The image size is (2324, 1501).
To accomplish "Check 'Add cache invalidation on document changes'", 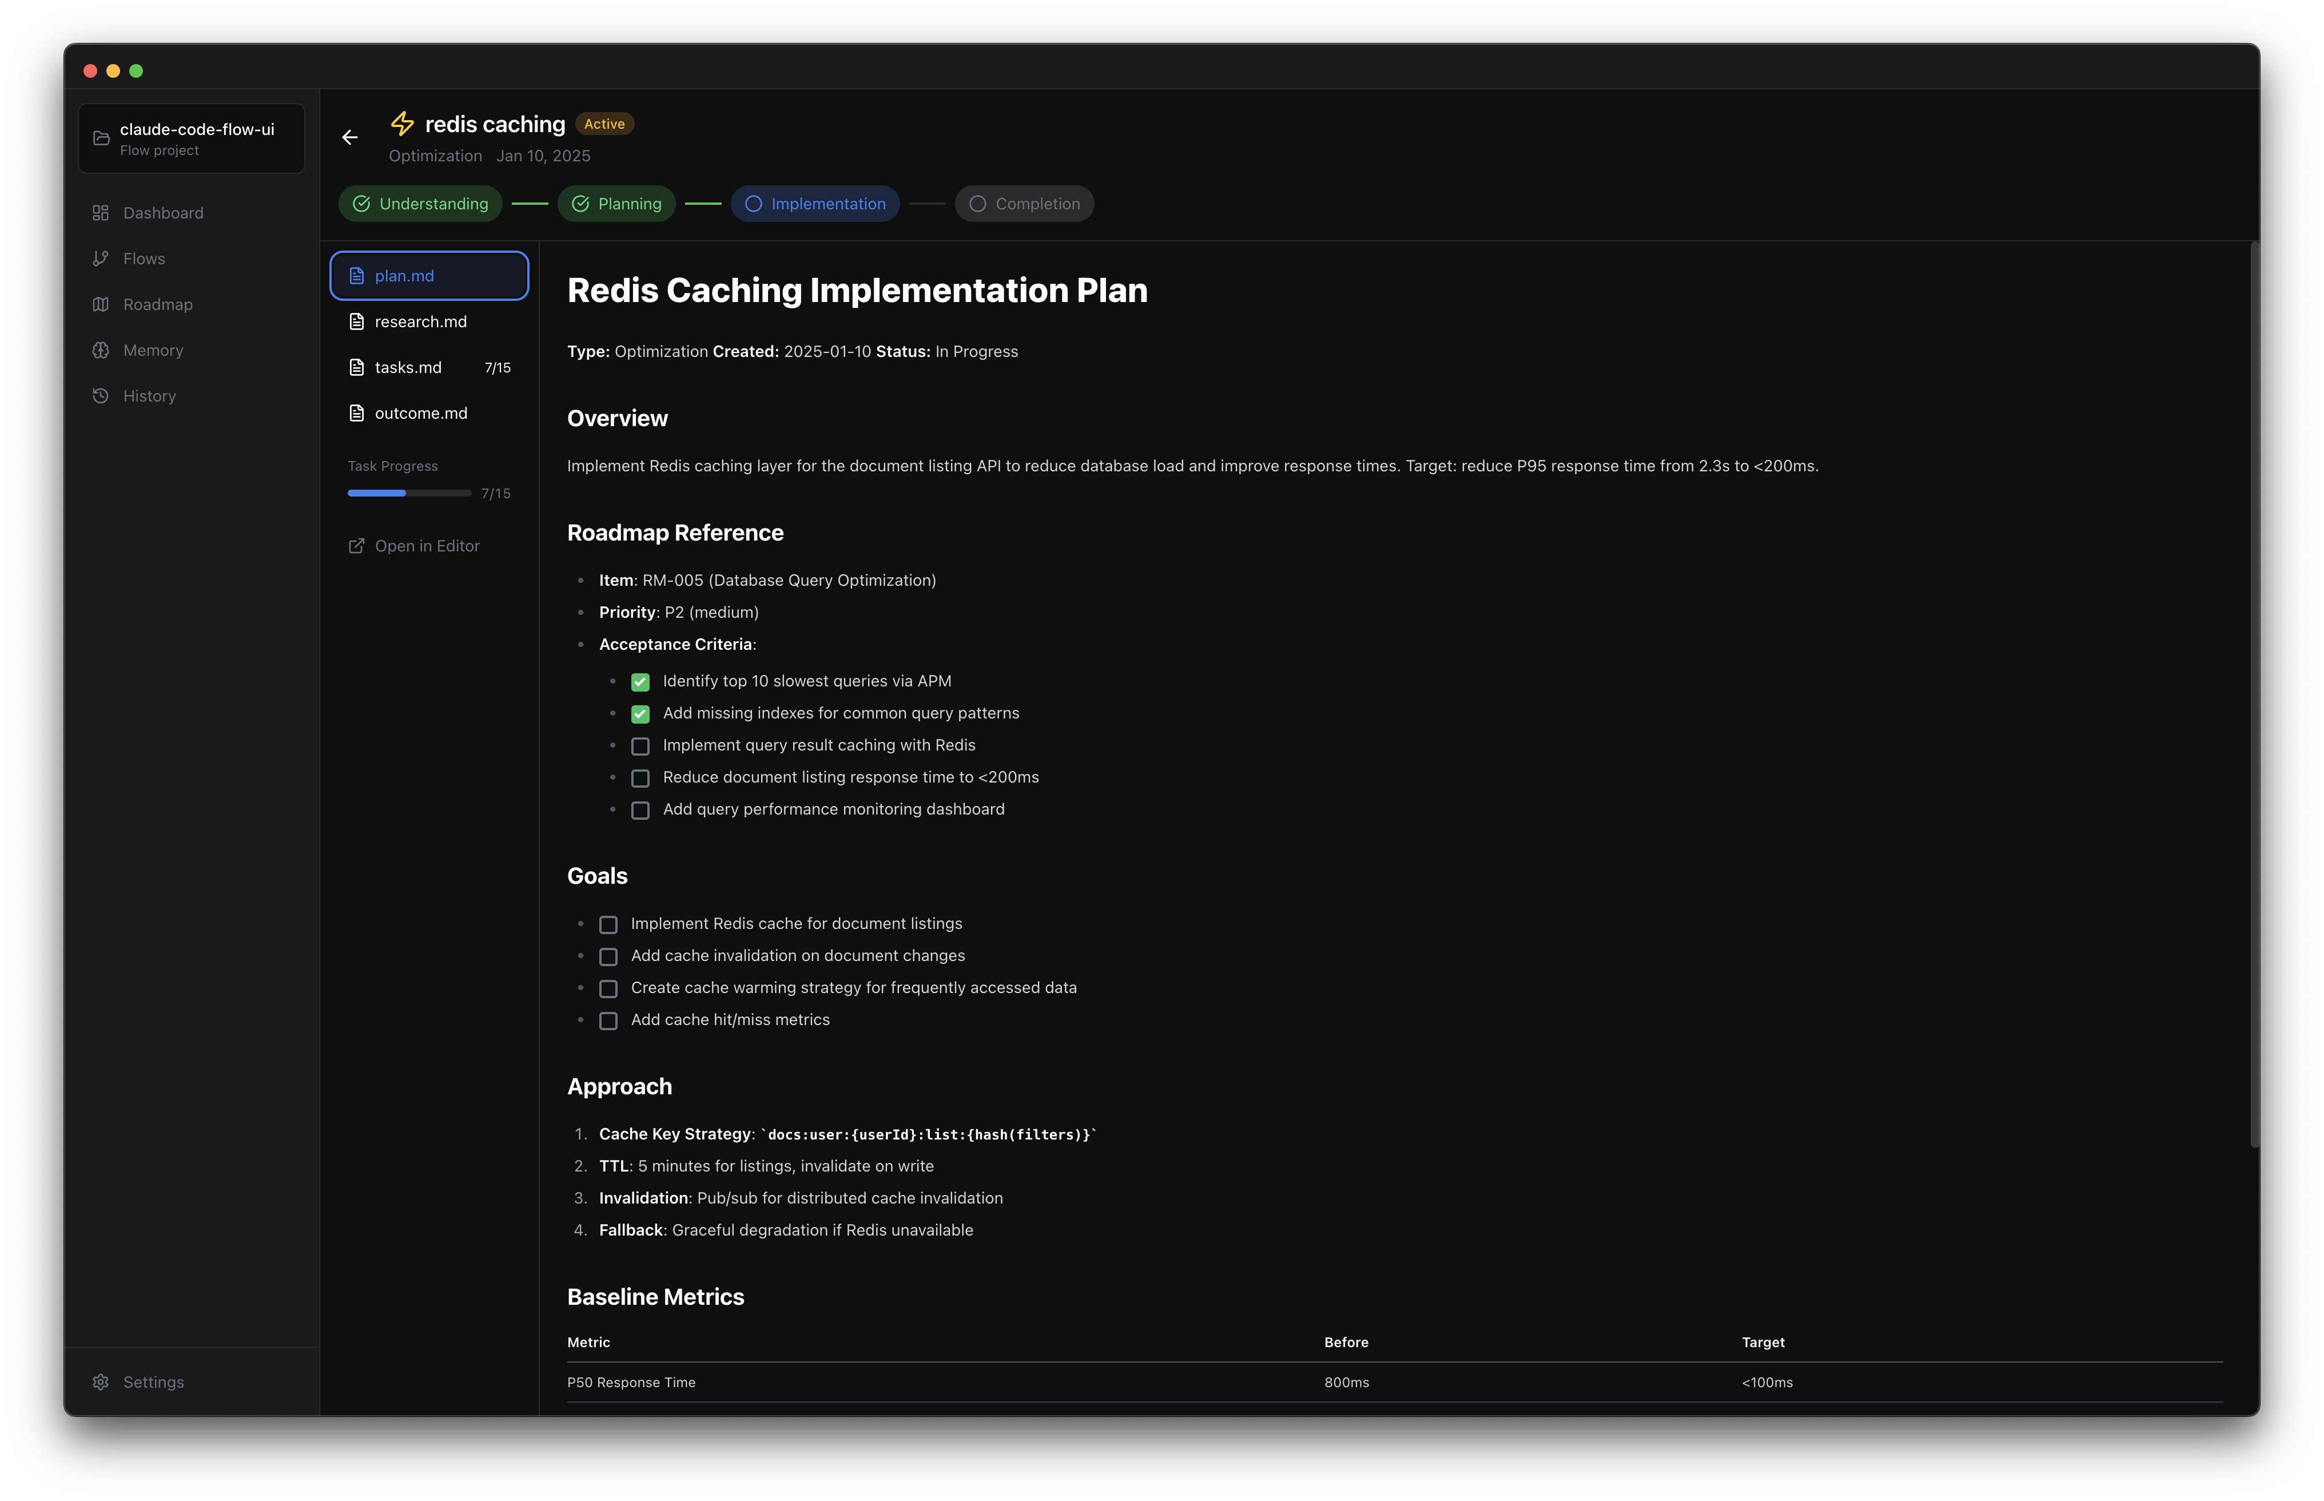I will (608, 957).
